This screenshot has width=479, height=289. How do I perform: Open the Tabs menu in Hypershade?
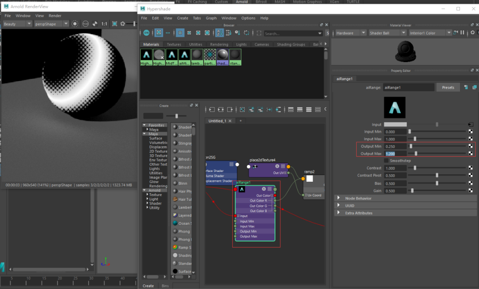(197, 18)
